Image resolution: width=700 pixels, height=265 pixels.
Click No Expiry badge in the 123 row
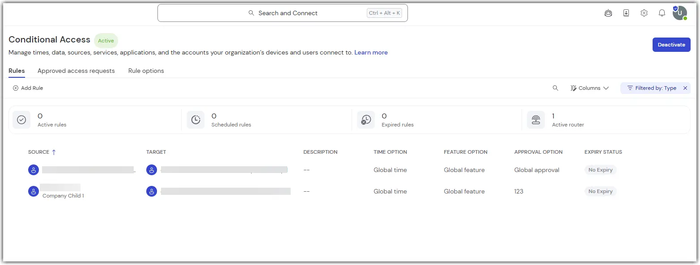point(601,191)
